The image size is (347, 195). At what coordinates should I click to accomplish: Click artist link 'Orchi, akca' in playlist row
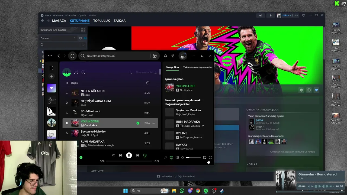coord(91,125)
